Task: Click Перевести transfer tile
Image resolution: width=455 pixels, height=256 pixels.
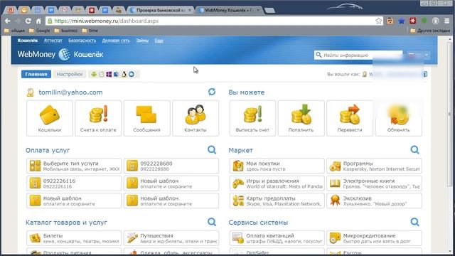Action: coord(350,118)
